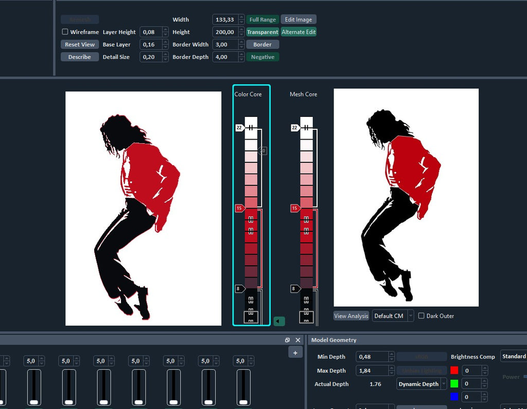
Task: Float the filament slider panel
Action: click(287, 340)
